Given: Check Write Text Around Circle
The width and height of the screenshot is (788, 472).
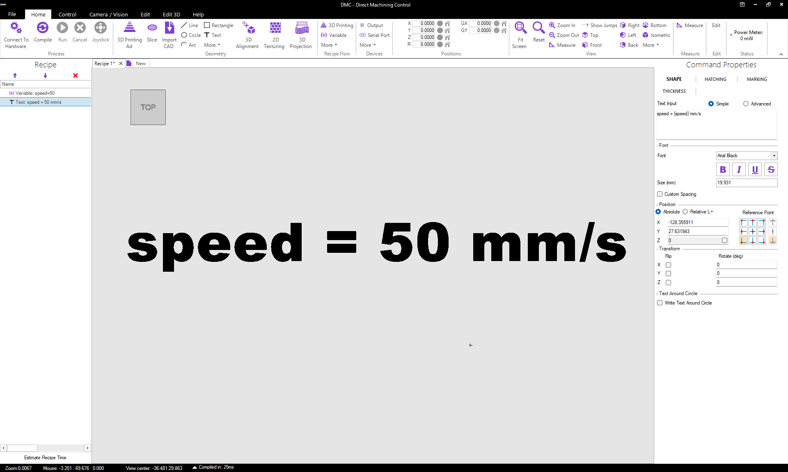Looking at the screenshot, I should tap(660, 303).
